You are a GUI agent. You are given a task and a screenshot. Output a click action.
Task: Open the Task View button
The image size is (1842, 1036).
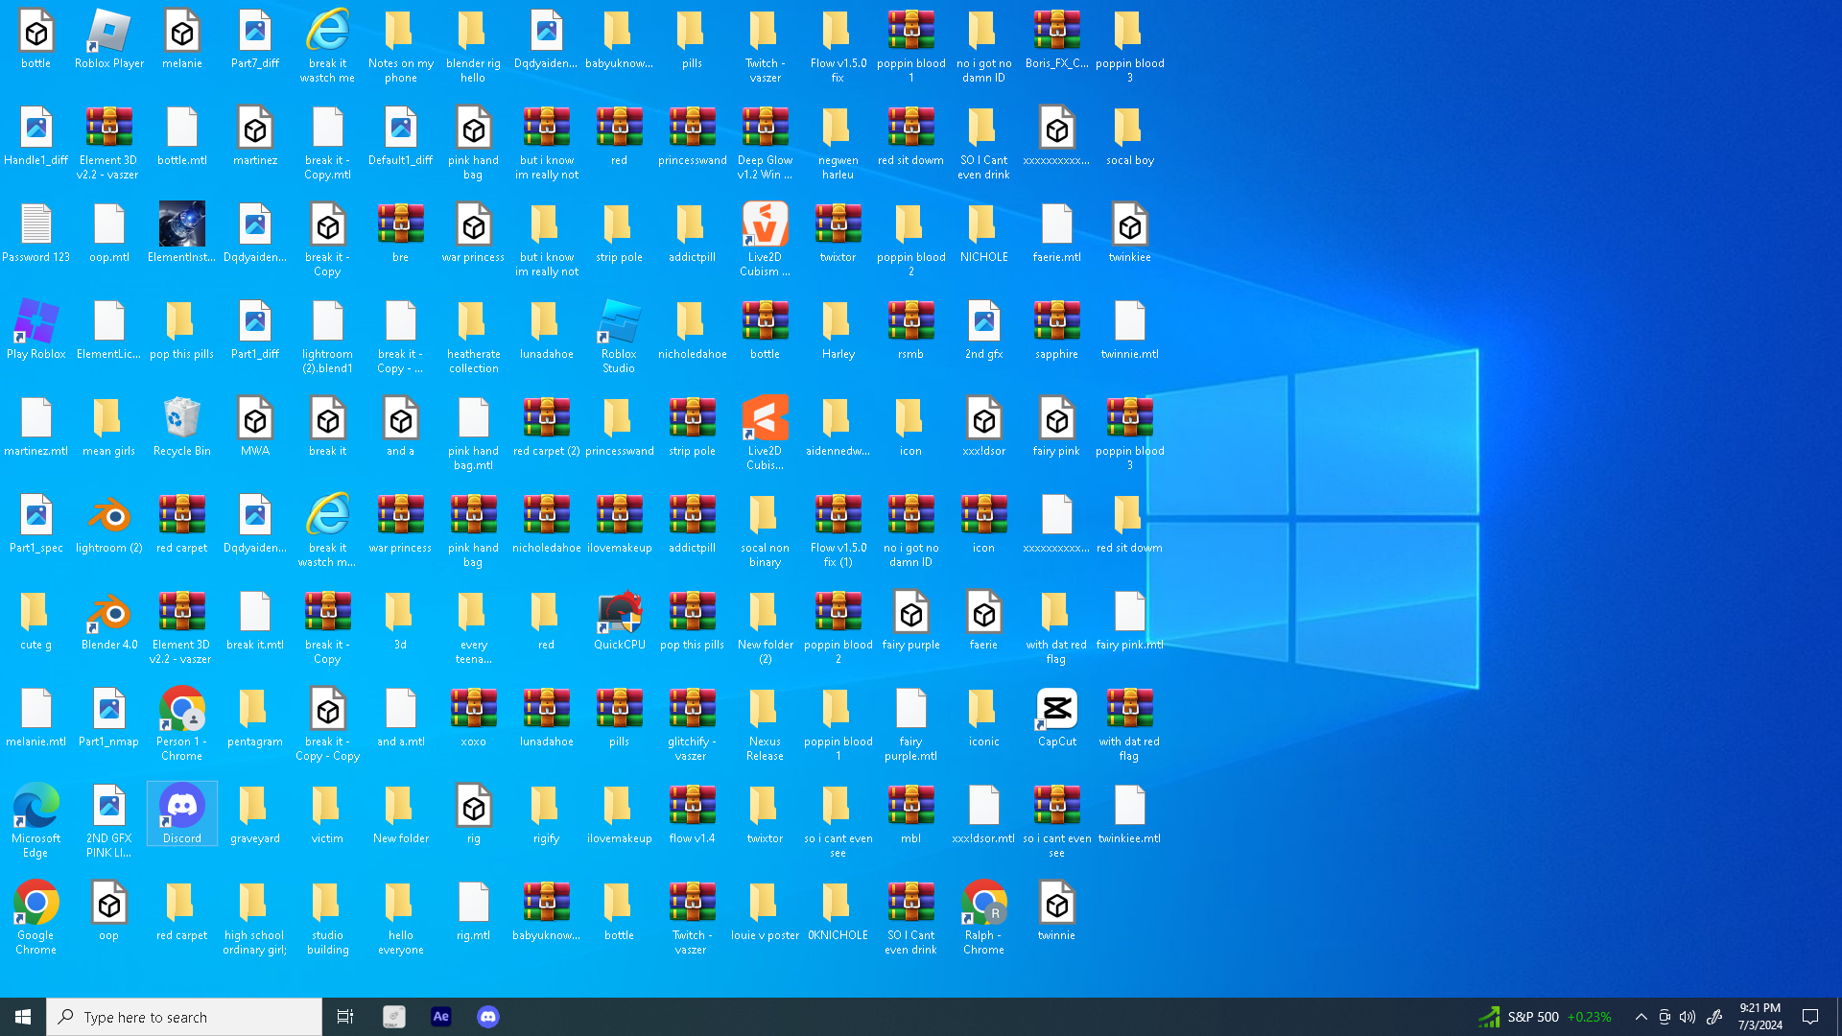tap(345, 1017)
